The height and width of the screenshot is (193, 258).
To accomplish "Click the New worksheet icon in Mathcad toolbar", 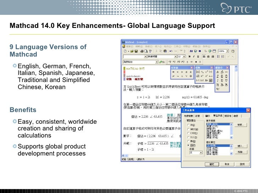I will coord(125,51).
